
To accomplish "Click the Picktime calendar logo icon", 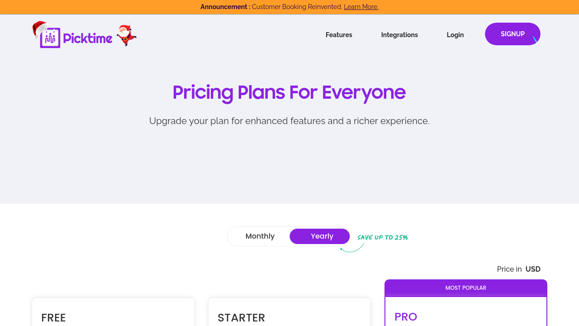I will click(50, 38).
